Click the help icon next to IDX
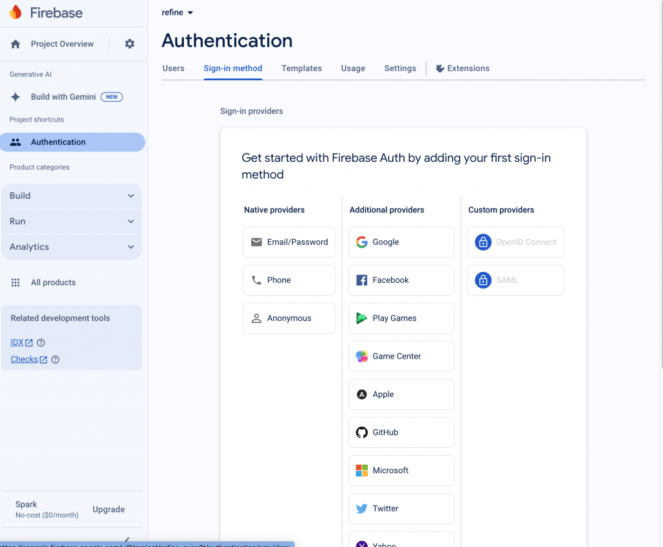 coord(41,342)
